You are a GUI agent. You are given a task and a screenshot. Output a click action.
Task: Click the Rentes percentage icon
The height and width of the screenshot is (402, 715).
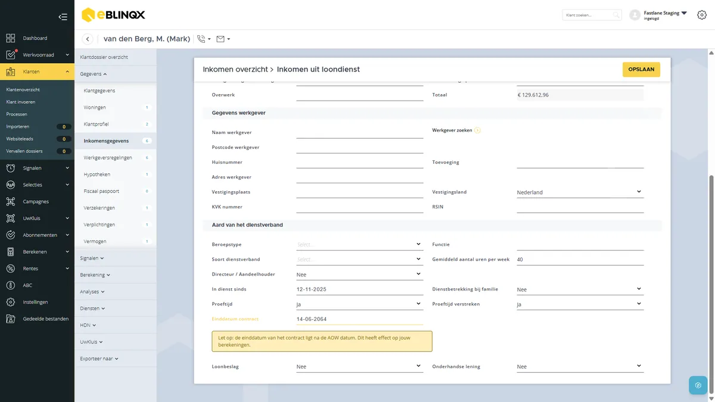(x=11, y=269)
